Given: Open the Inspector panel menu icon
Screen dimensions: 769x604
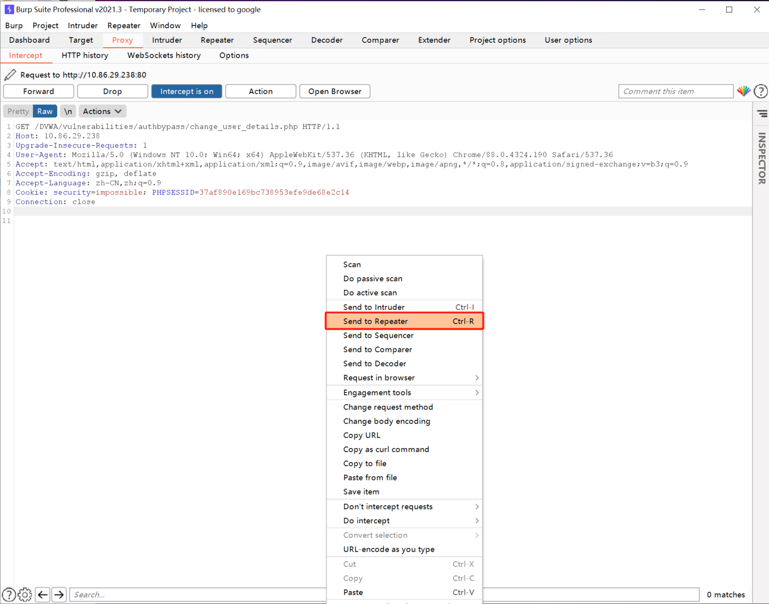Looking at the screenshot, I should (762, 113).
